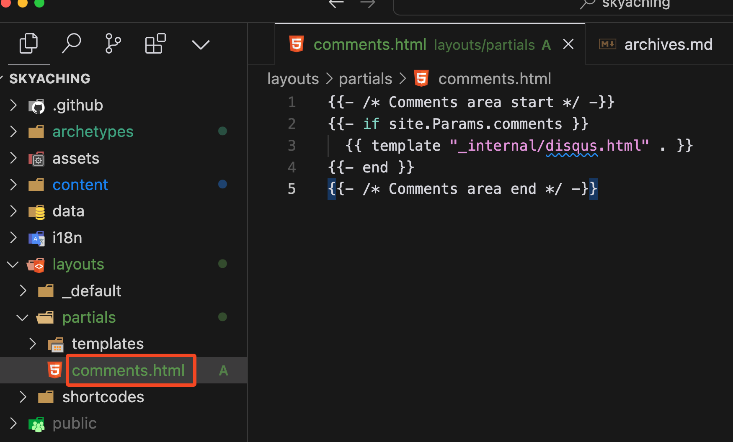This screenshot has width=733, height=442.
Task: Expand the public folder chevron
Action: point(13,423)
